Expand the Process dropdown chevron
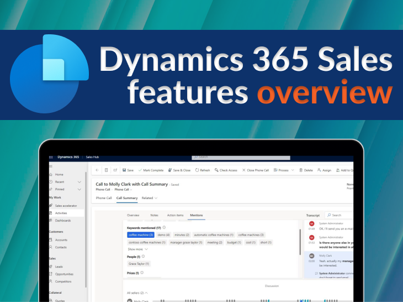This screenshot has width=403, height=302. tap(293, 170)
